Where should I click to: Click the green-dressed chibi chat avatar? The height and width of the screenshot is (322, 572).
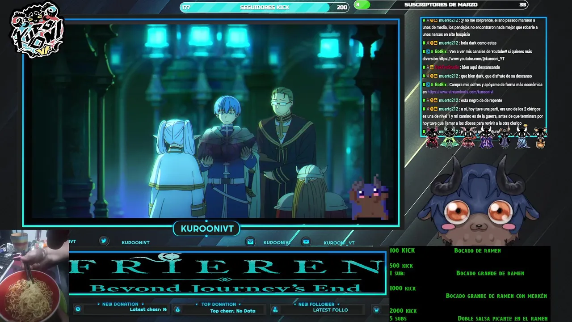tap(450, 138)
